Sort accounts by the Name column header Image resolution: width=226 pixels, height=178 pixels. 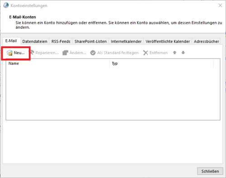58,64
